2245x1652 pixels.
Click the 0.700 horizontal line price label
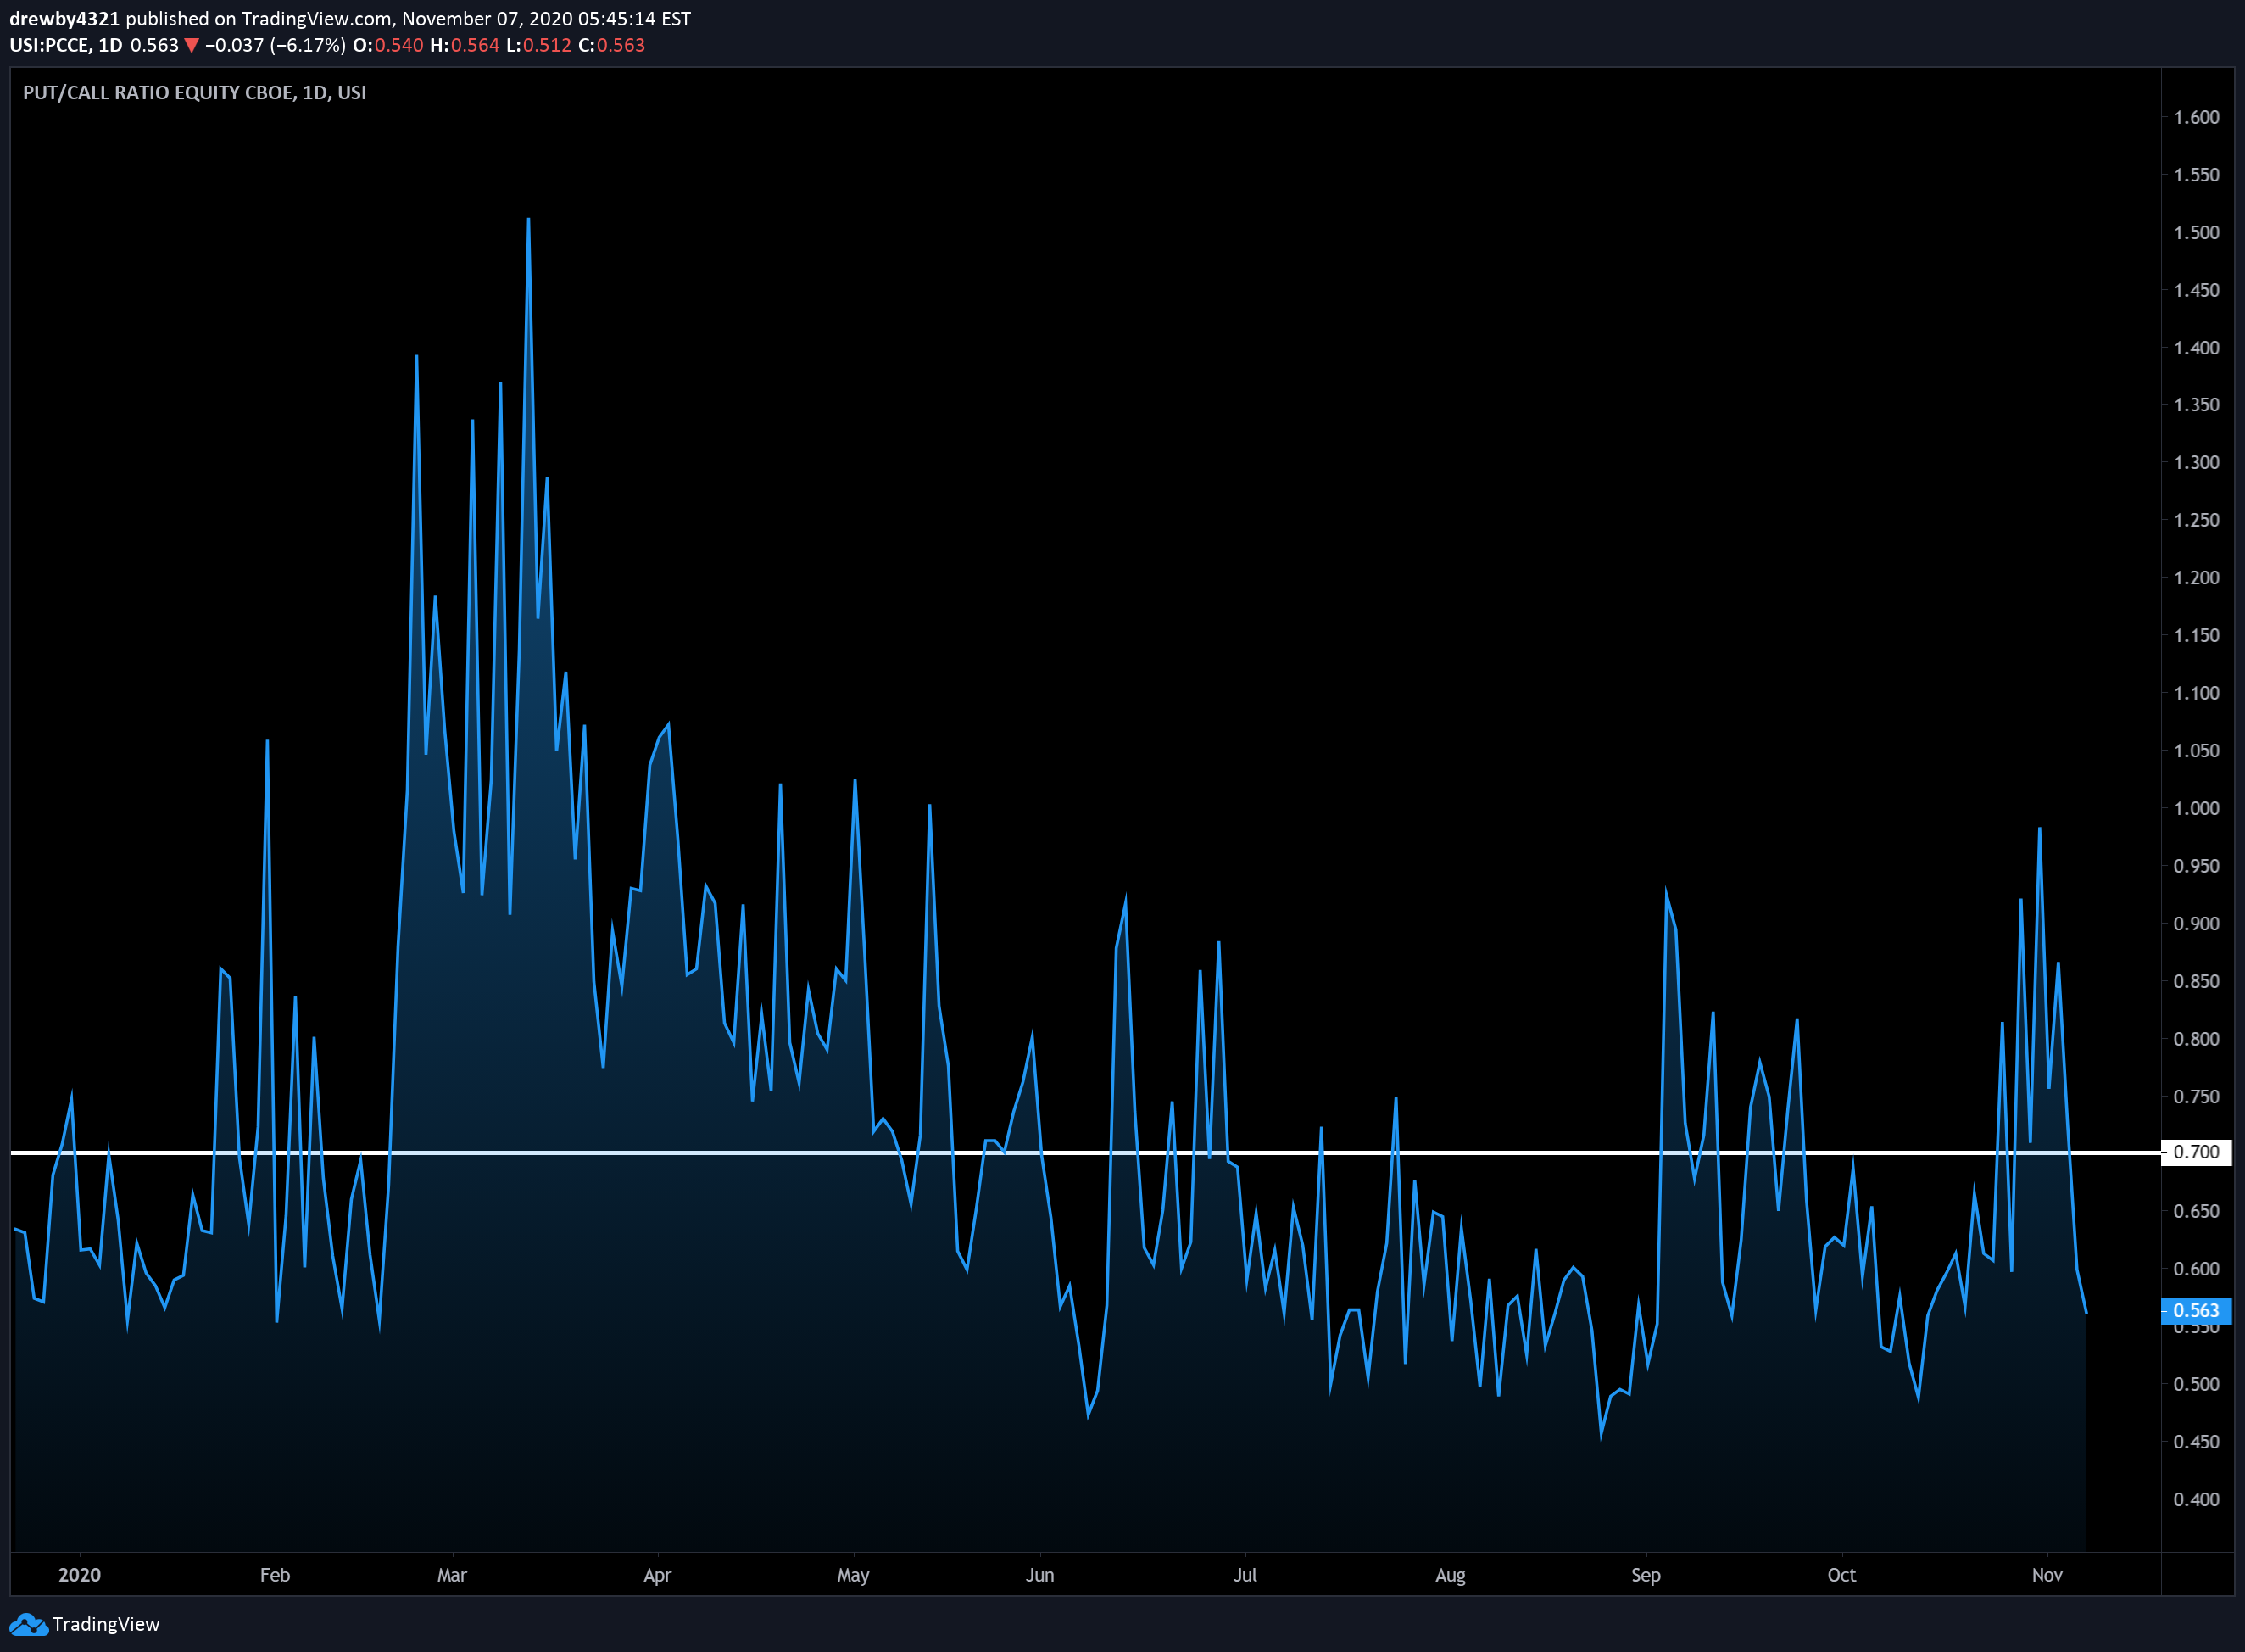click(2196, 1152)
